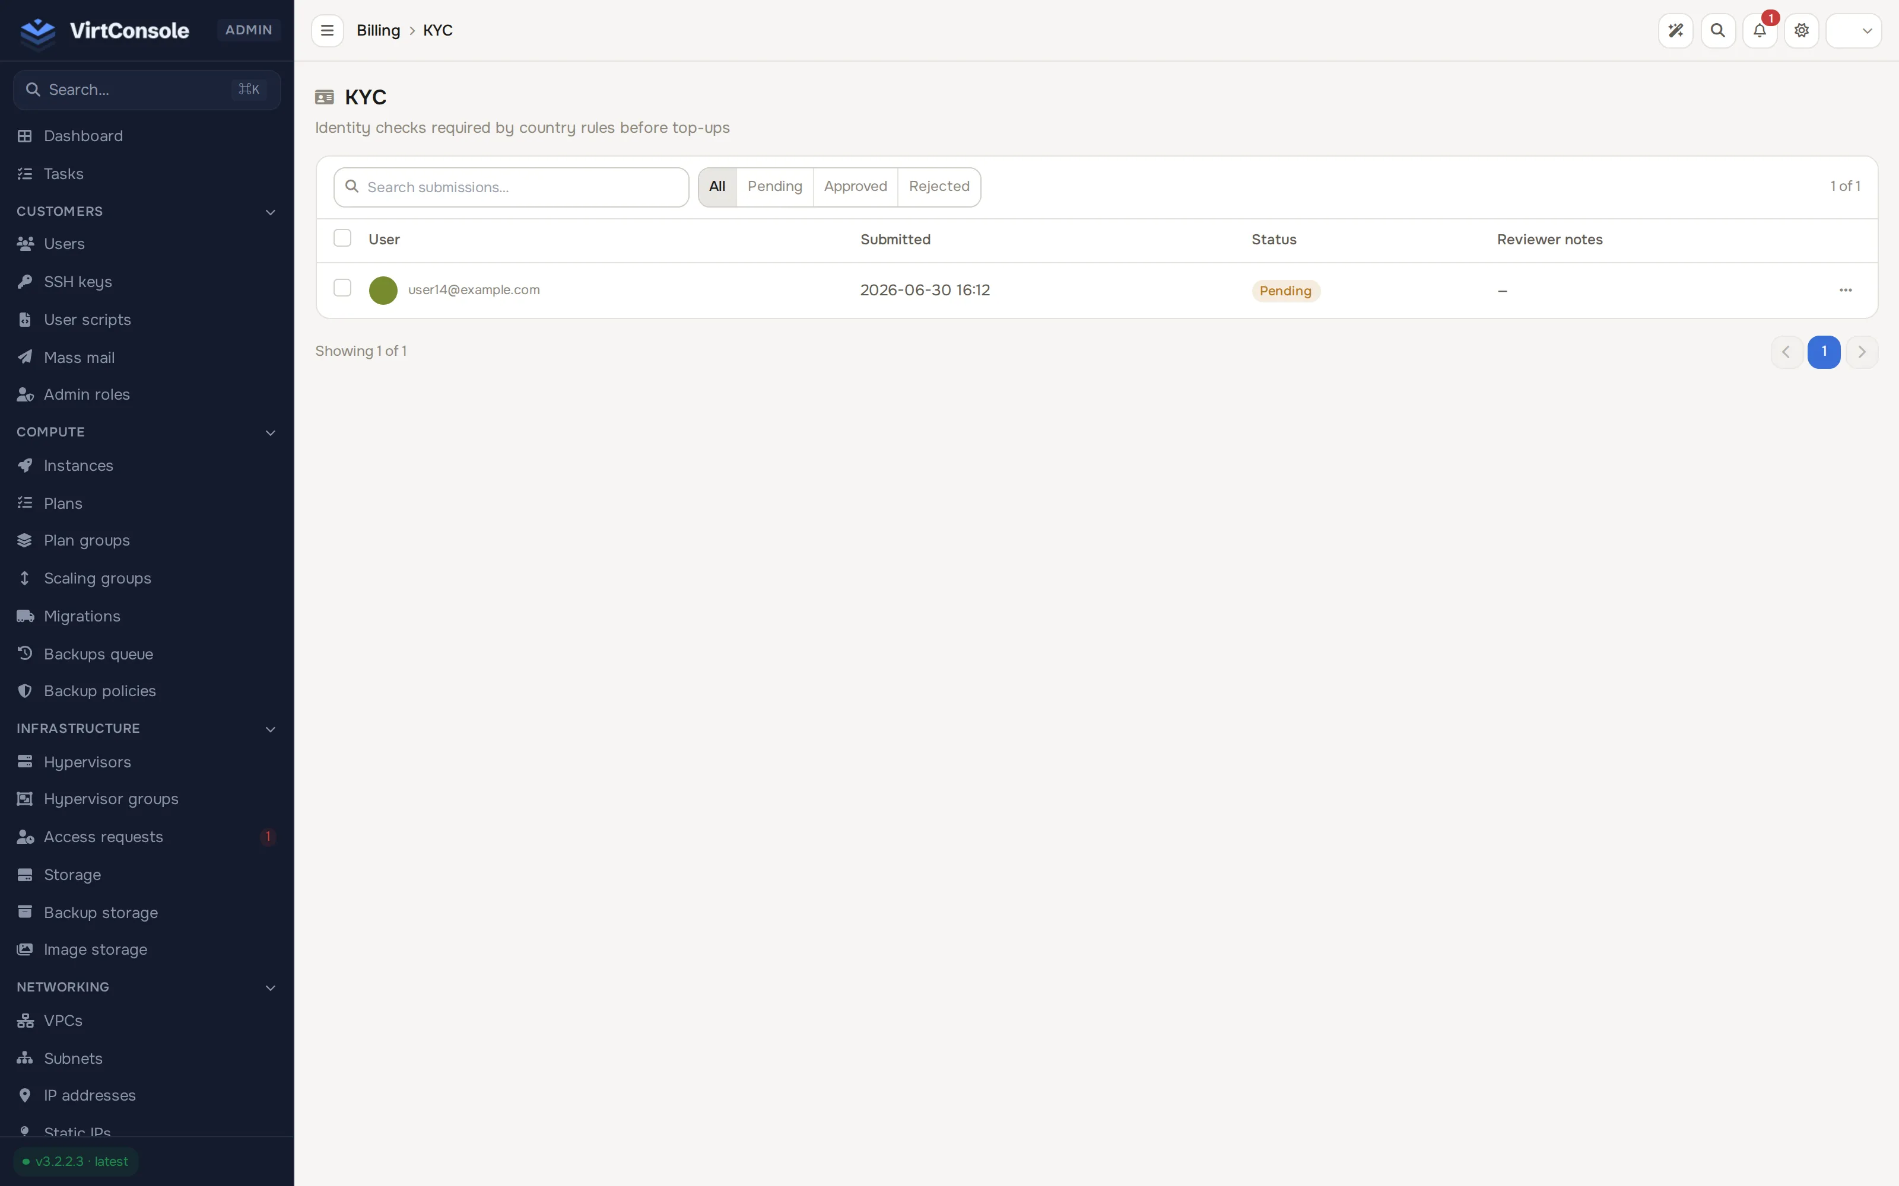Image resolution: width=1899 pixels, height=1186 pixels.
Task: Filter submissions by Rejected
Action: pyautogui.click(x=939, y=187)
